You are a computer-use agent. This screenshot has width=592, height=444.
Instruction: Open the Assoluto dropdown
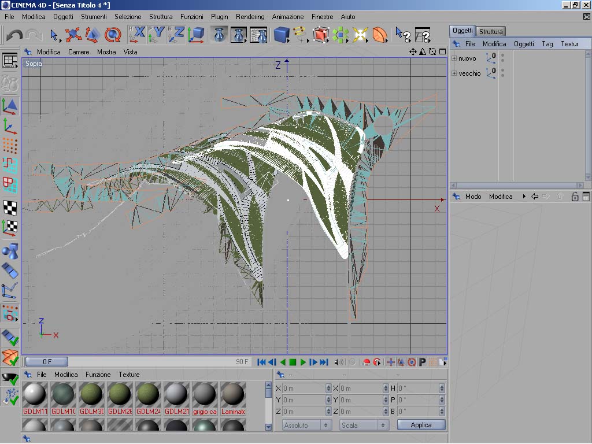pyautogui.click(x=306, y=425)
